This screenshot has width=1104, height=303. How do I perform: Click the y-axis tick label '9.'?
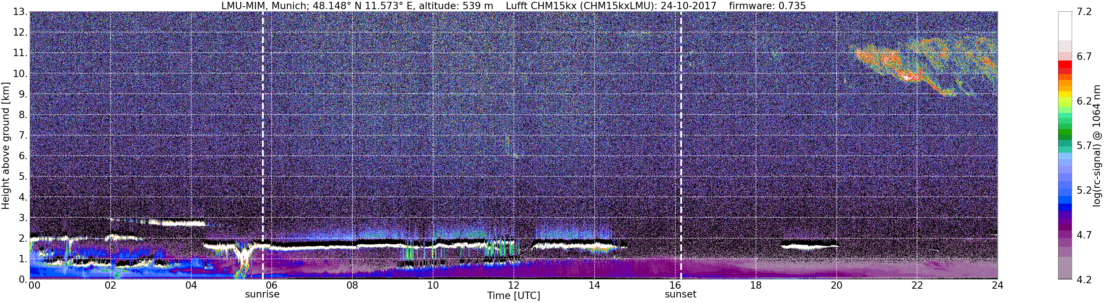[23, 94]
